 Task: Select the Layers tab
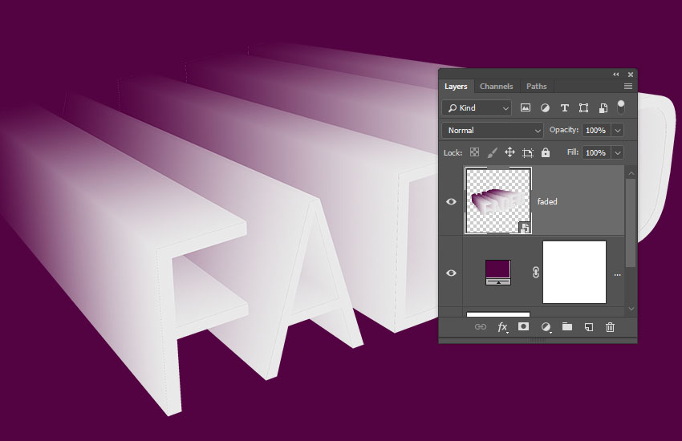(456, 86)
